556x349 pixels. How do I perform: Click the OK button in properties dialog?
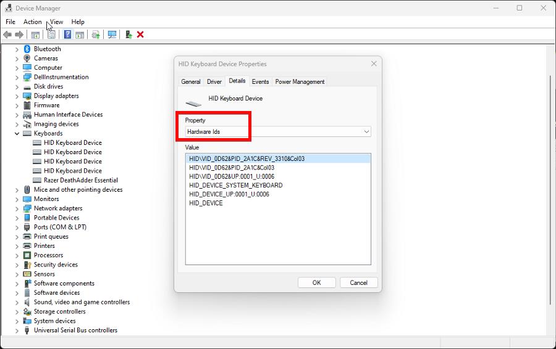tap(317, 282)
